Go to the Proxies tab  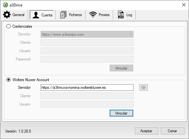(x=99, y=15)
